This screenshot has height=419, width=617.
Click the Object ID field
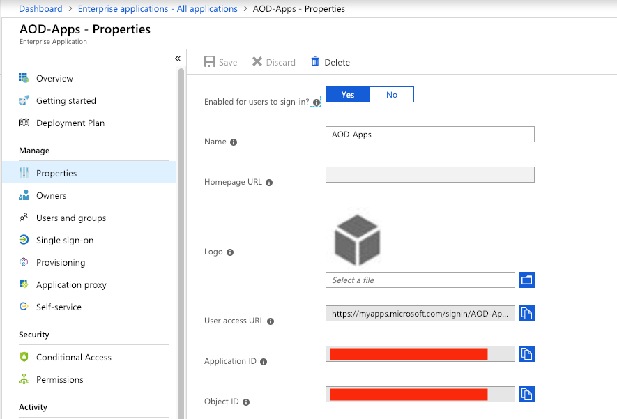420,394
